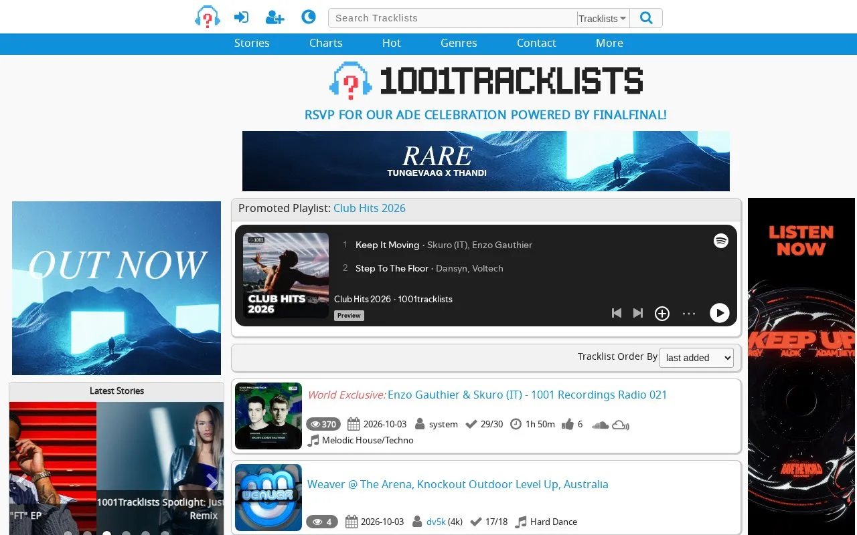
Task: Click the 370 views eye badge
Action: point(323,424)
